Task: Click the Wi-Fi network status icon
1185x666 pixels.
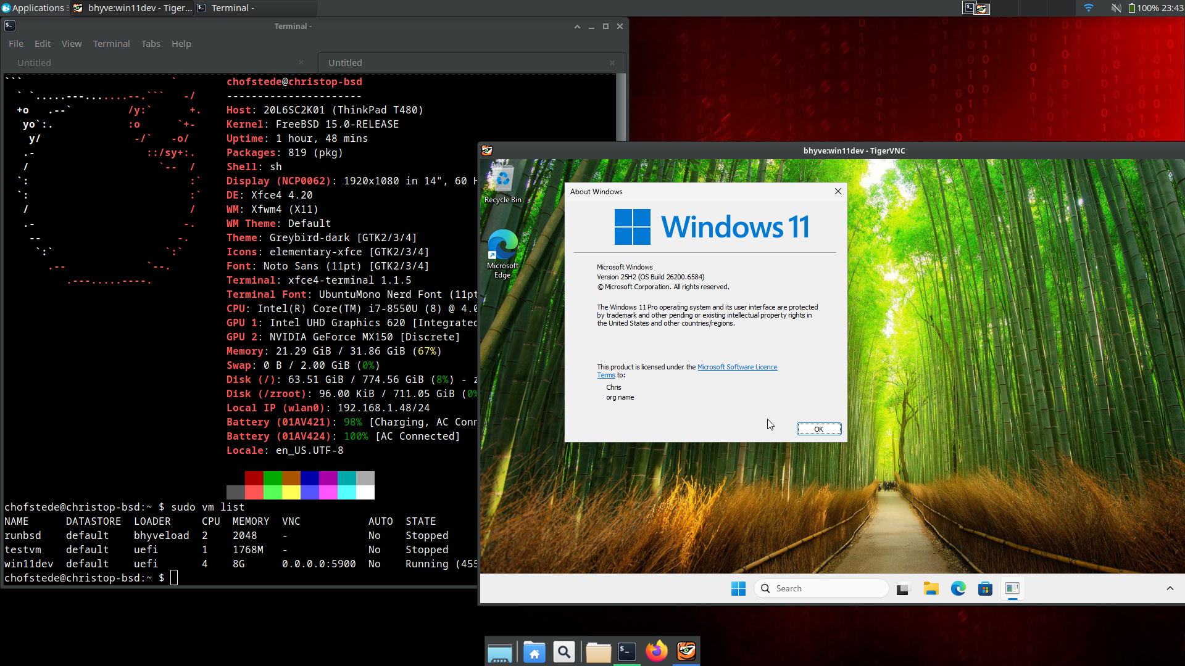Action: pyautogui.click(x=1089, y=8)
